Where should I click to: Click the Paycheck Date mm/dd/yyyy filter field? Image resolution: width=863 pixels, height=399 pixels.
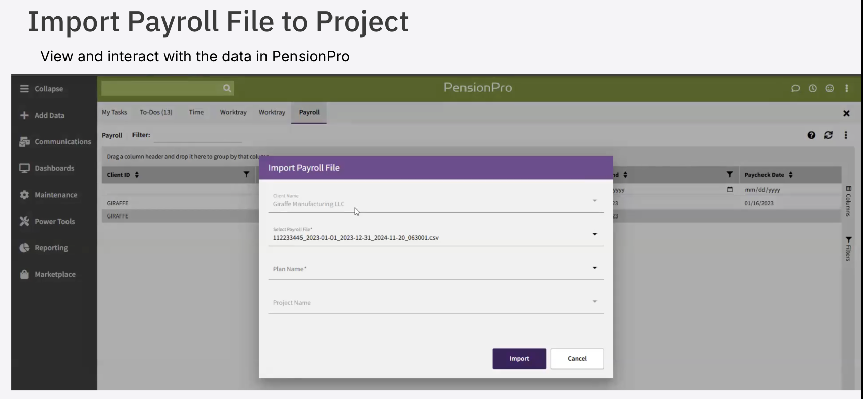(x=791, y=190)
